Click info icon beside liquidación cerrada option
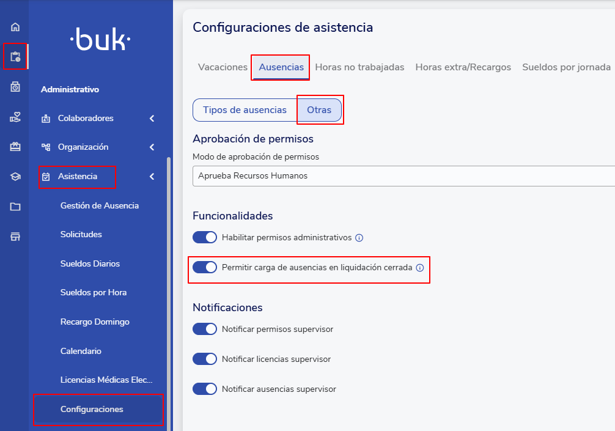Viewport: 615px width, 431px height. pos(419,268)
